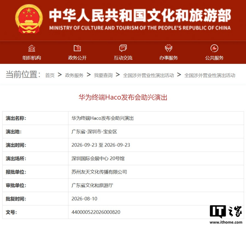The image size is (246, 227).
Task: Click the 演出时间 label cell
Action: [35, 145]
